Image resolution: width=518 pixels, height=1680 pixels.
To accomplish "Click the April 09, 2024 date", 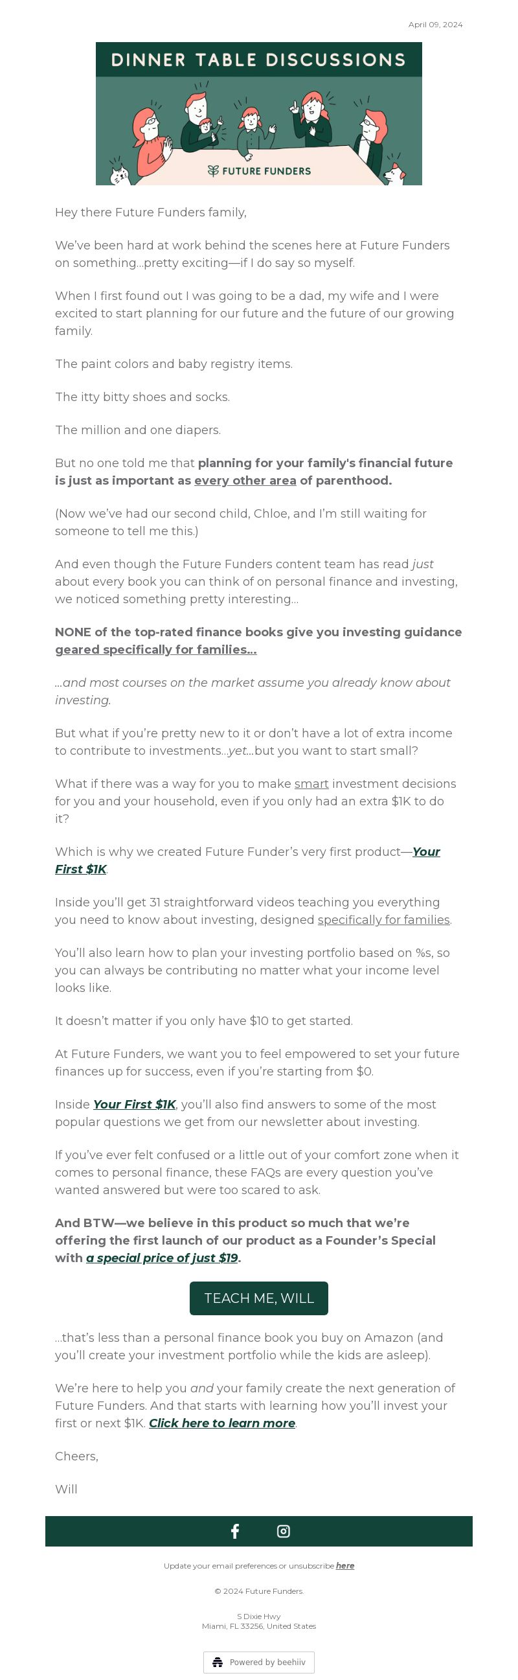I will tap(435, 25).
